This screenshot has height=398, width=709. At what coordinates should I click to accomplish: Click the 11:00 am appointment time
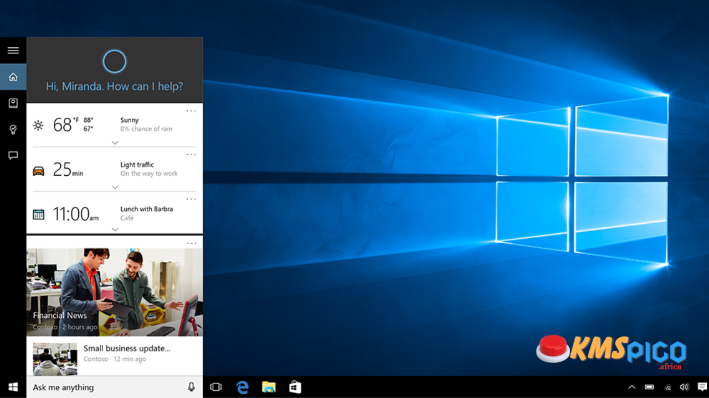tap(75, 214)
